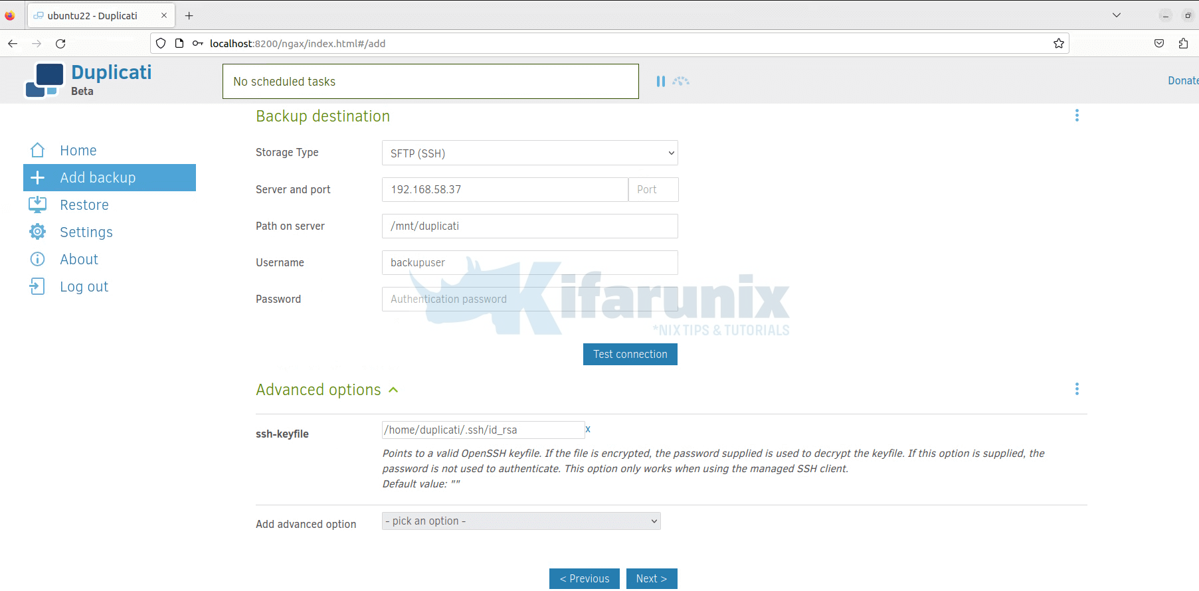The height and width of the screenshot is (591, 1199).
Task: Open Storage Type SFTP (SSH) dropdown
Action: (x=529, y=153)
